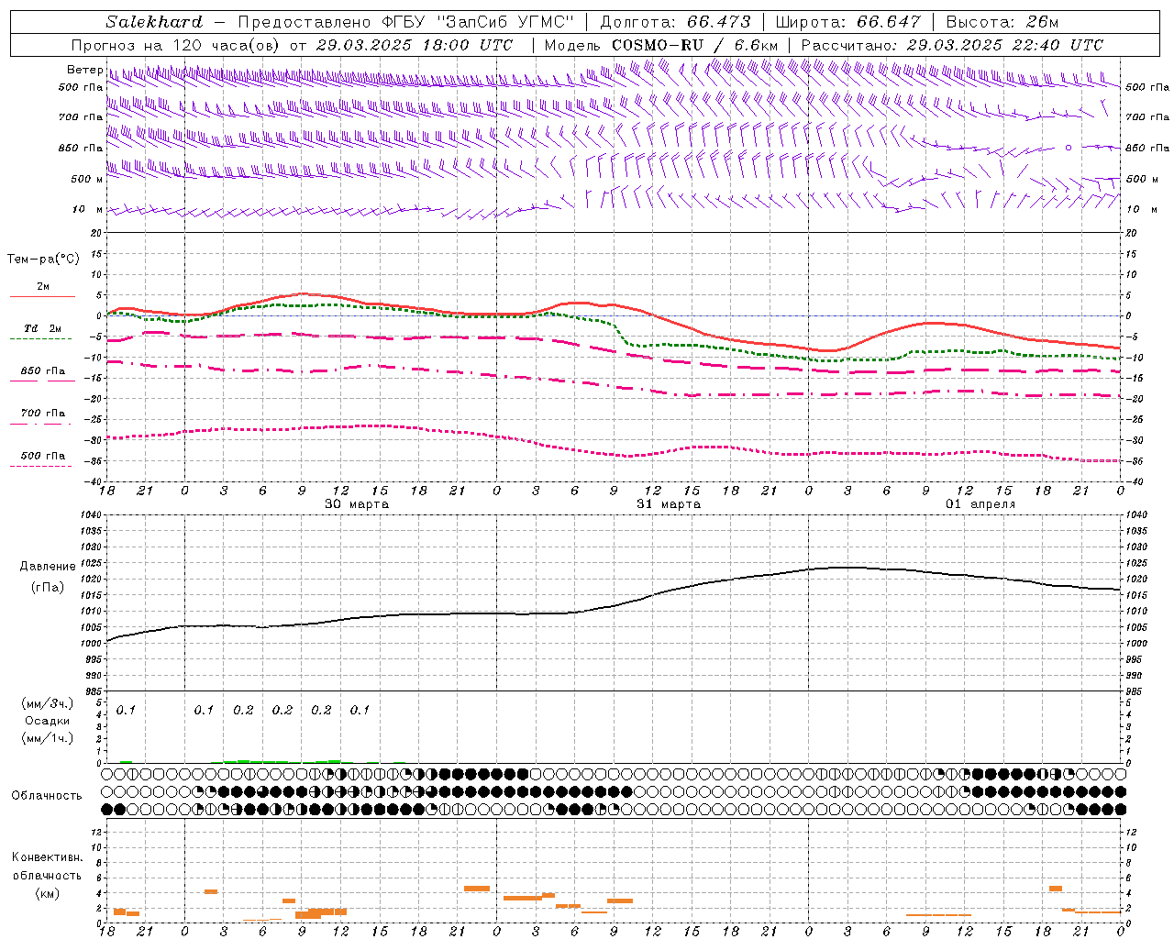The image size is (1174, 939).
Task: Click the Высота: 26м elevation text
Action: tap(1002, 22)
